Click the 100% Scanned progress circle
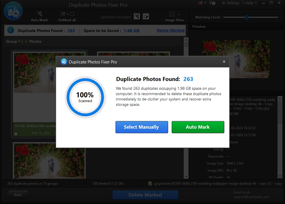This screenshot has width=285, height=204. click(x=85, y=97)
